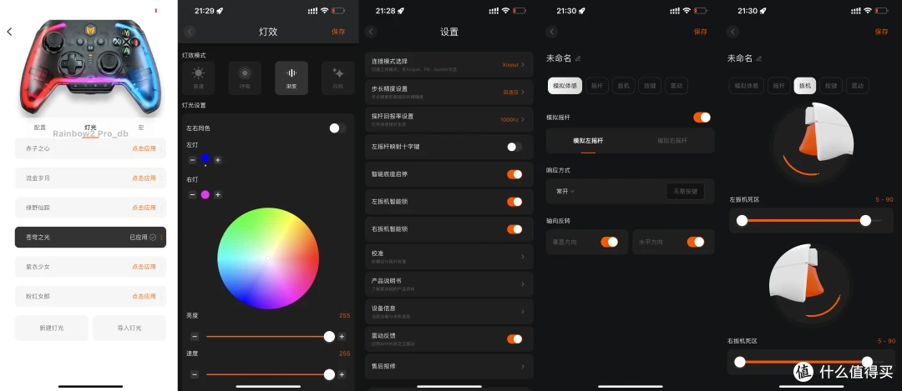Click 点击应用 for 紫衣少女
Viewport: 902px width, 391px height.
144,267
